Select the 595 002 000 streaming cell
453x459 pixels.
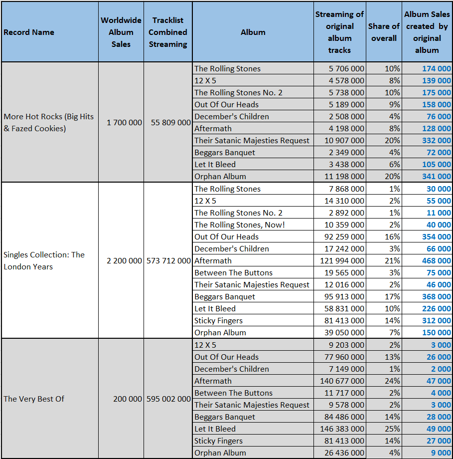tap(168, 399)
